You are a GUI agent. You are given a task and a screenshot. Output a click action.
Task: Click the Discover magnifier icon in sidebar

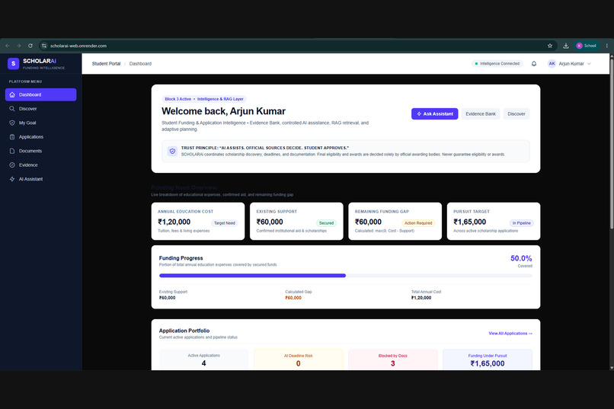point(12,109)
